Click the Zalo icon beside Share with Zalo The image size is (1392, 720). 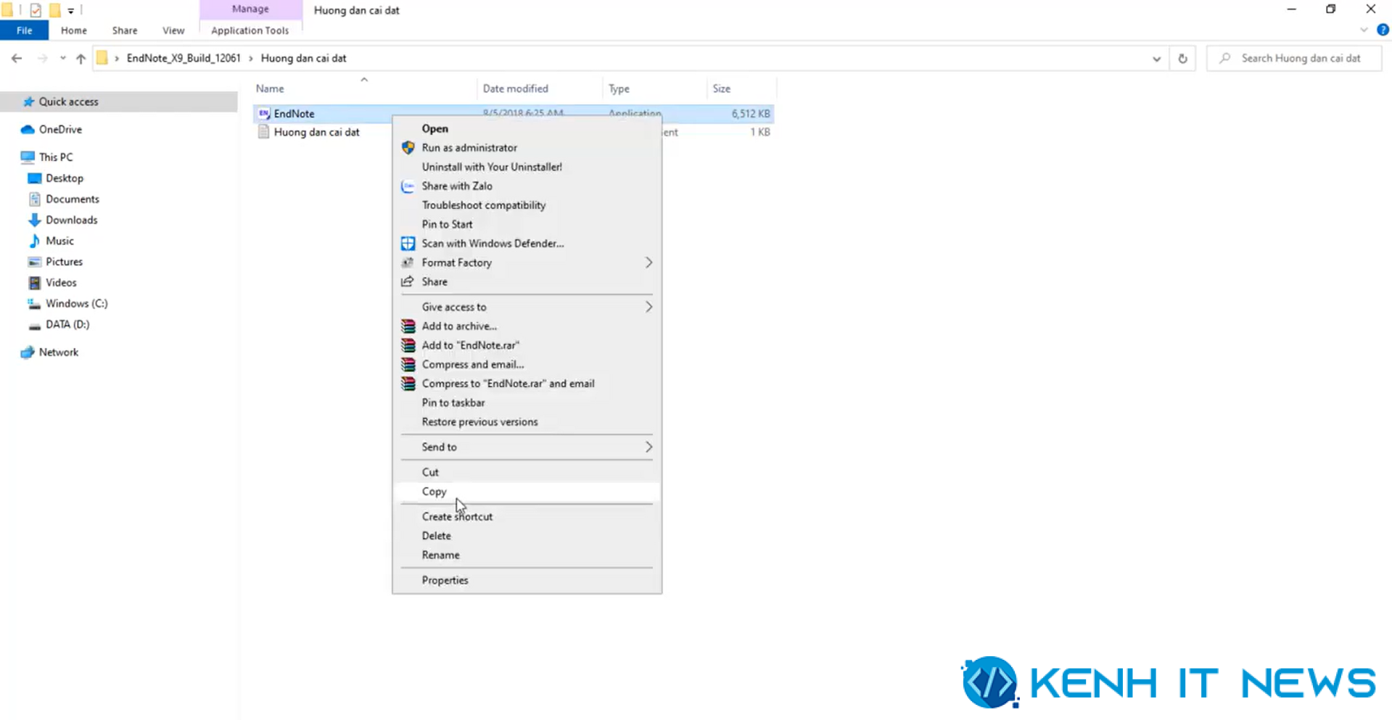tap(408, 186)
